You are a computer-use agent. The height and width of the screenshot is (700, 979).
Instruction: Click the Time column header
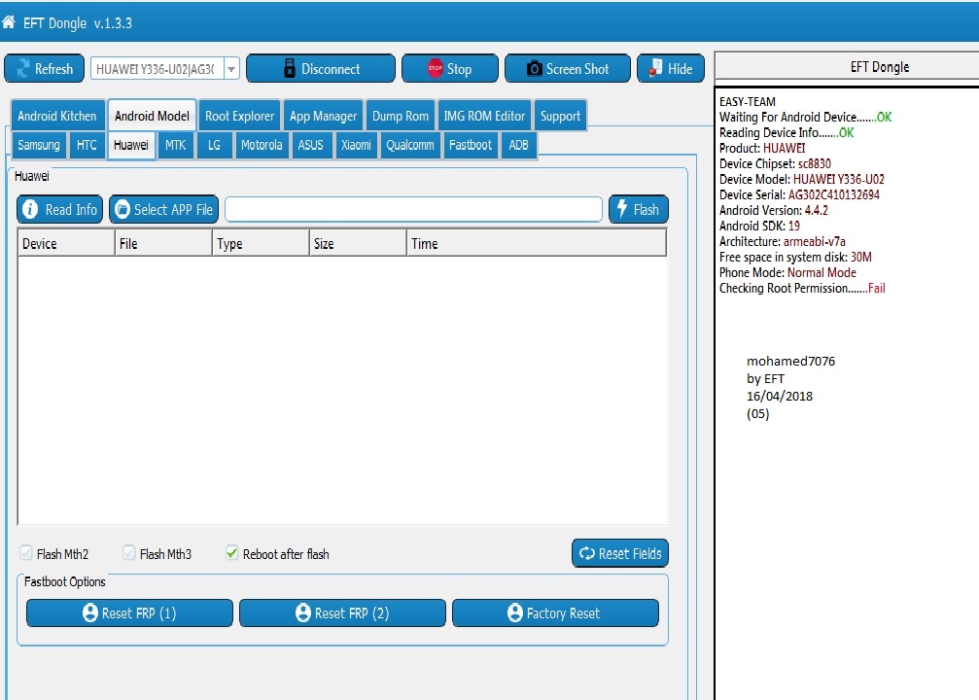[x=537, y=243]
